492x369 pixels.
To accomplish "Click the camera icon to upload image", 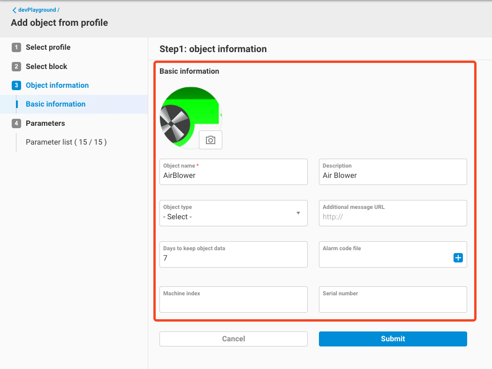I will pos(211,140).
